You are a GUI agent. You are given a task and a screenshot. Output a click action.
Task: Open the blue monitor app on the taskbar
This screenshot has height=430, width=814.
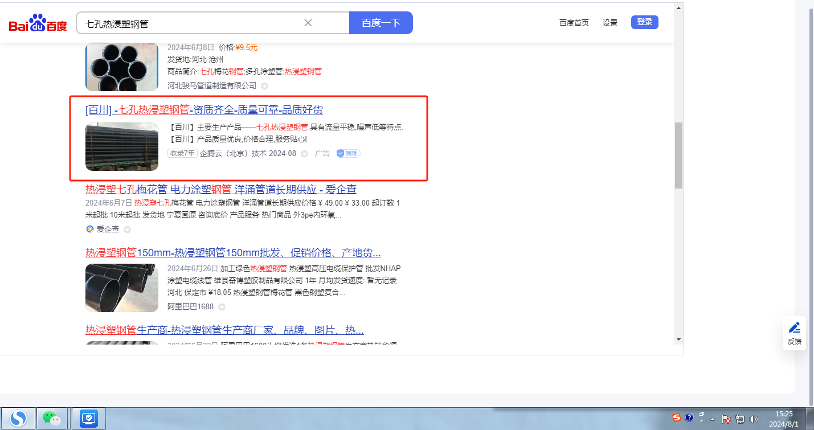pos(89,419)
